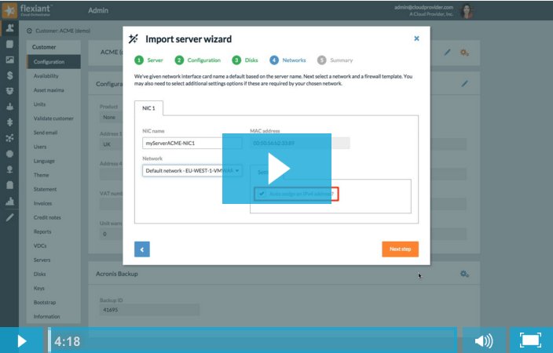Image resolution: width=553 pixels, height=353 pixels.
Task: Open the Network dropdown in wizard
Action: 192,171
